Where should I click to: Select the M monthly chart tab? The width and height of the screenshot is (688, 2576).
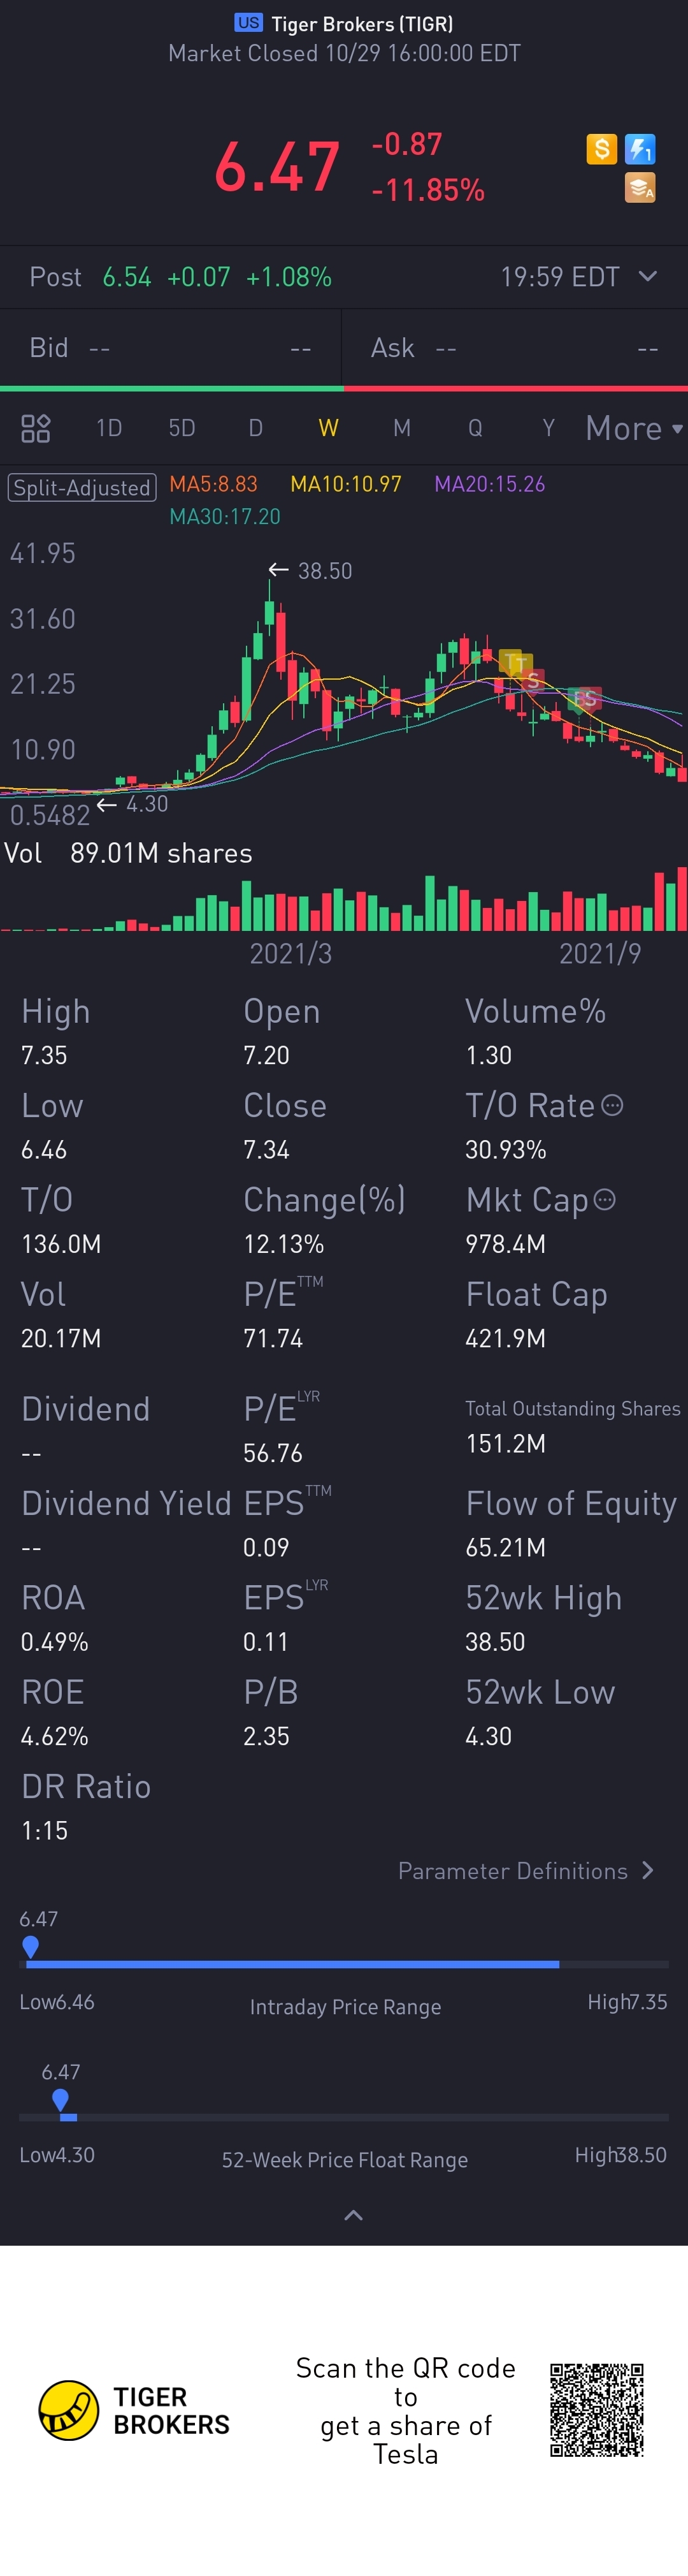pos(401,428)
